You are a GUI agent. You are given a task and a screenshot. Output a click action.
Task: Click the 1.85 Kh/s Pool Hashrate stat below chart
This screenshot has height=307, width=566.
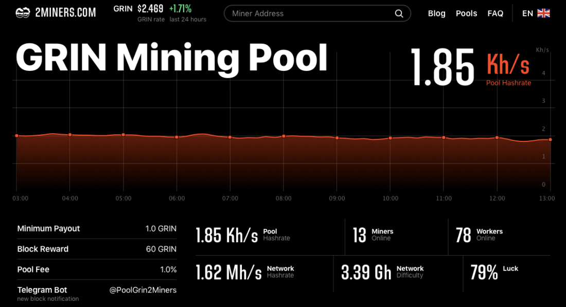click(x=243, y=235)
